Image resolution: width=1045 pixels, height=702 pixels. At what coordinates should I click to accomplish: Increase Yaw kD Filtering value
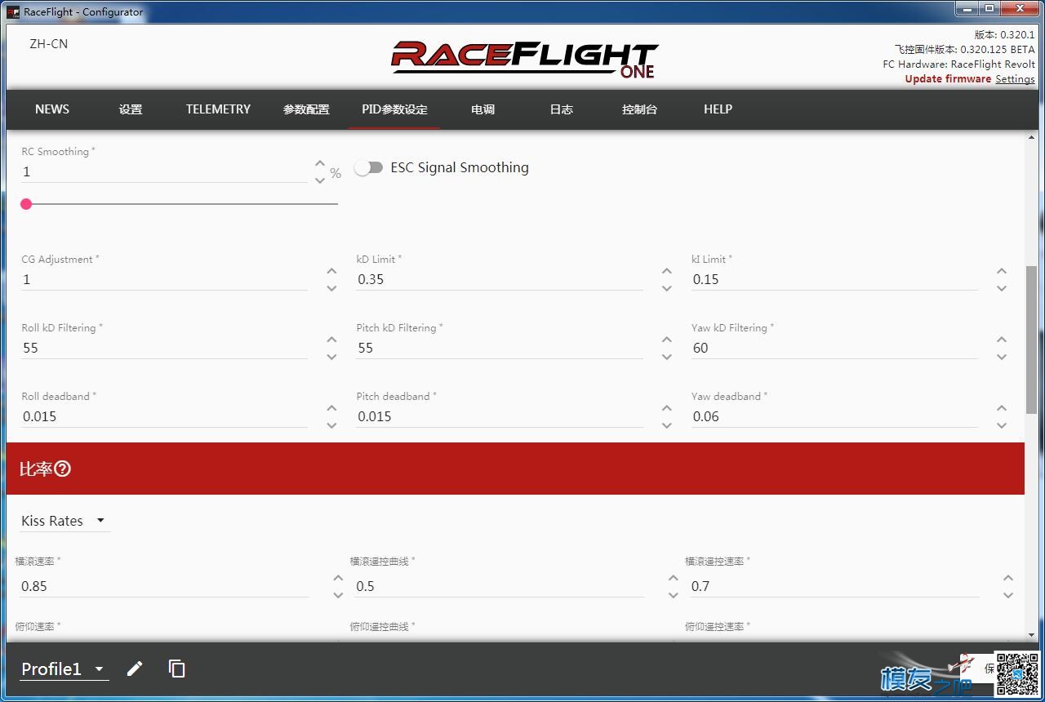1002,340
